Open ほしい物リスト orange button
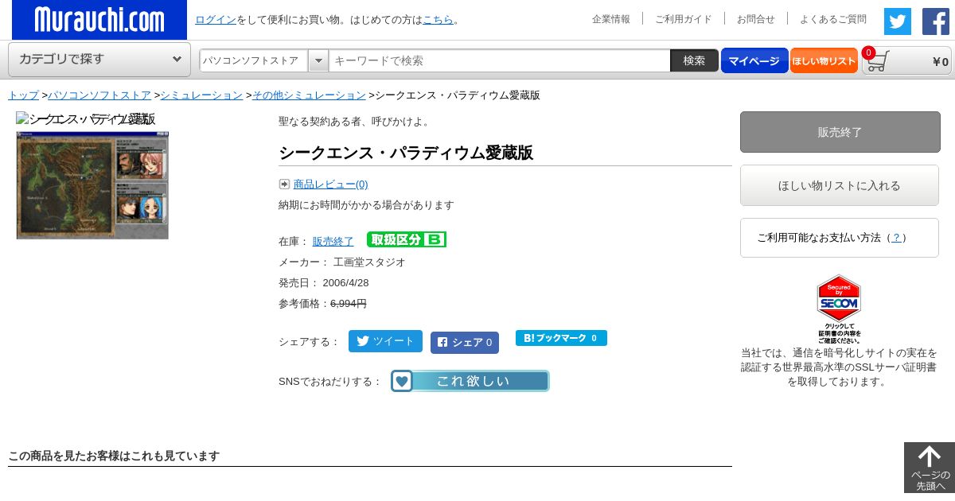 [824, 60]
